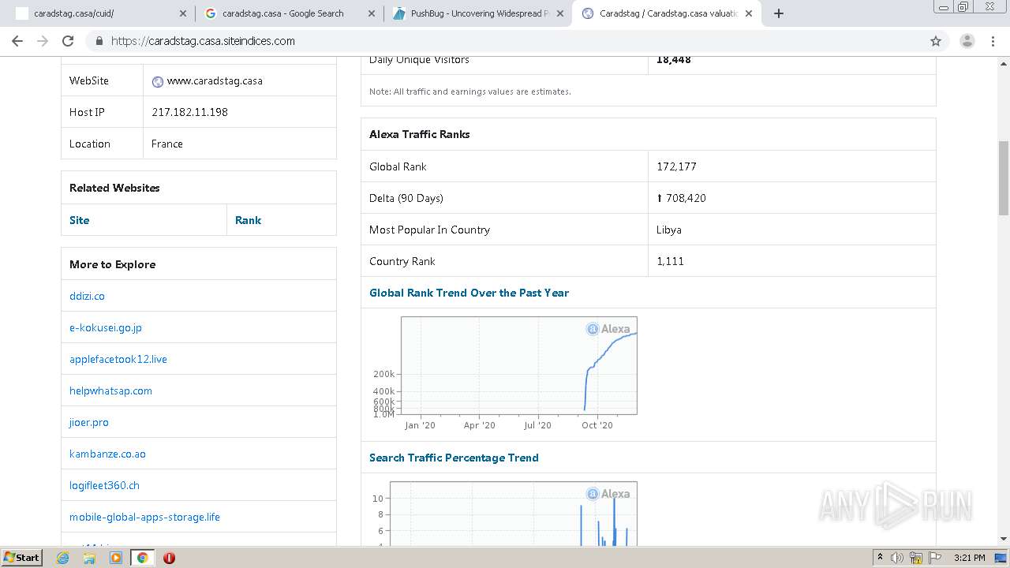Click the Search Traffic Percentage Trend chart

[504, 513]
